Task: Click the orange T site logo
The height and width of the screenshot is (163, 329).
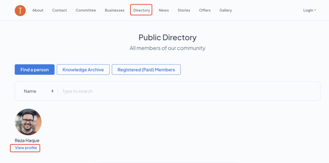Action: 20,10
